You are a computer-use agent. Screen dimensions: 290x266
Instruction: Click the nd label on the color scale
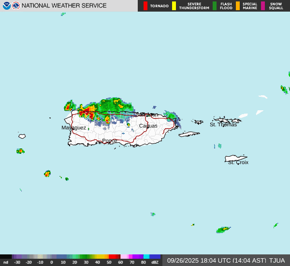[5, 262]
